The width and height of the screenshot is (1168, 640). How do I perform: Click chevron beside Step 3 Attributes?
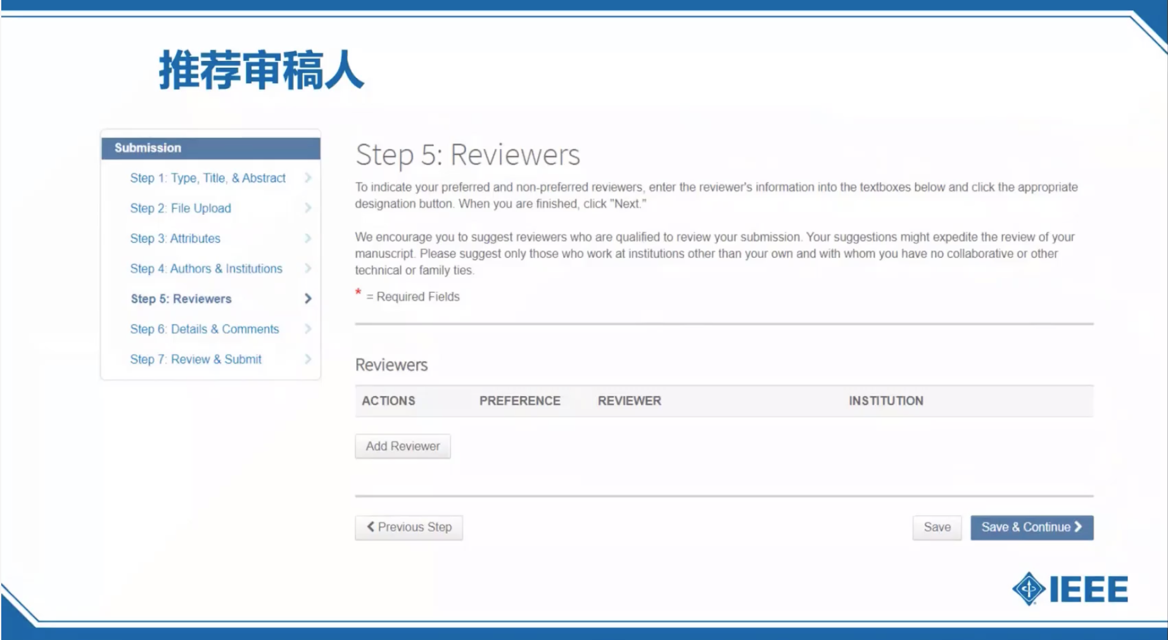click(x=308, y=238)
